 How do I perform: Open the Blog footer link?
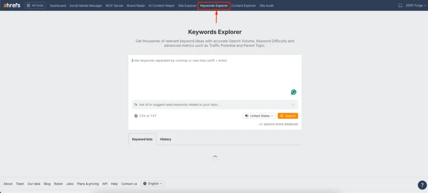(47, 184)
